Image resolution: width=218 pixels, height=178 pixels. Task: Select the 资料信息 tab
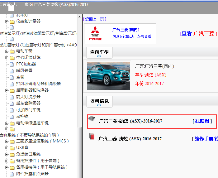[x=99, y=101]
